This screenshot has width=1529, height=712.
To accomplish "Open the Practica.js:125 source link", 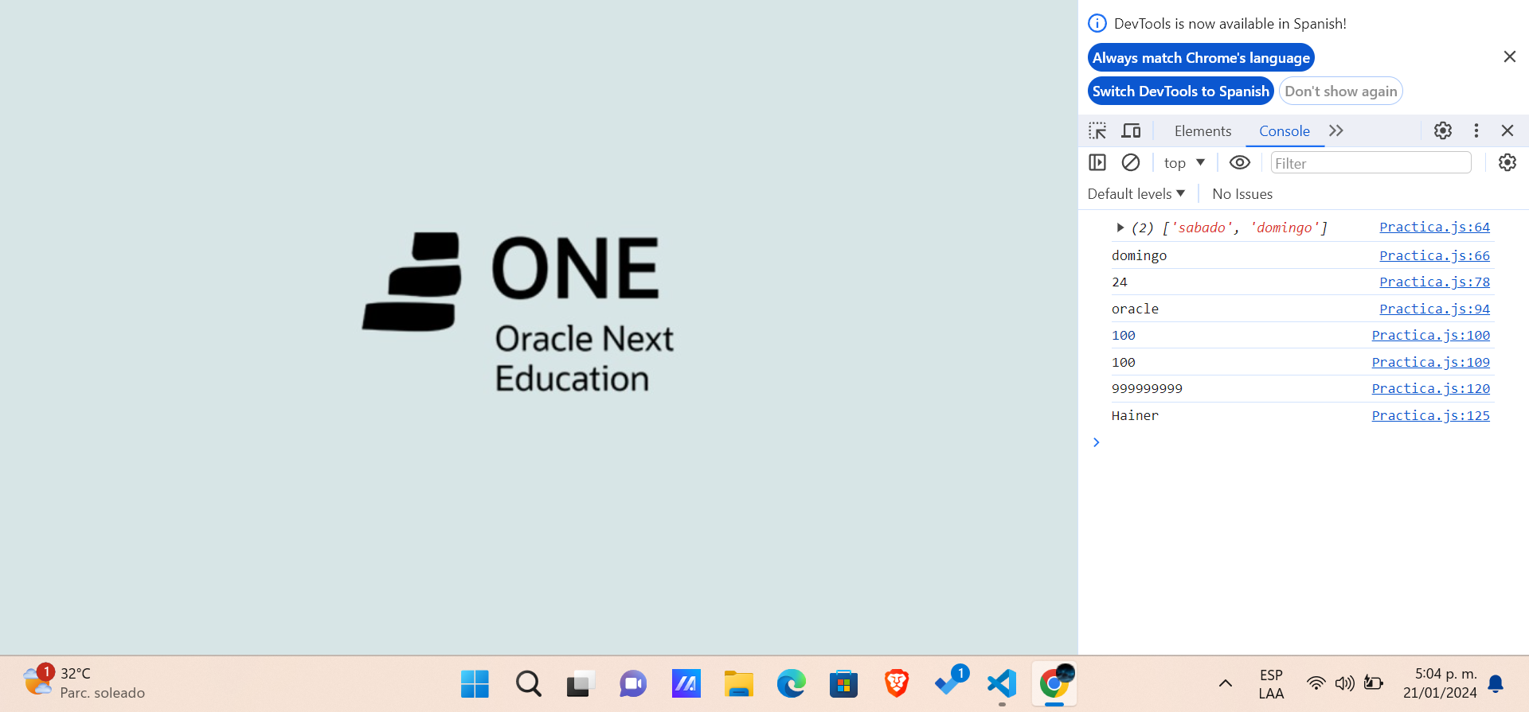I will (x=1430, y=415).
